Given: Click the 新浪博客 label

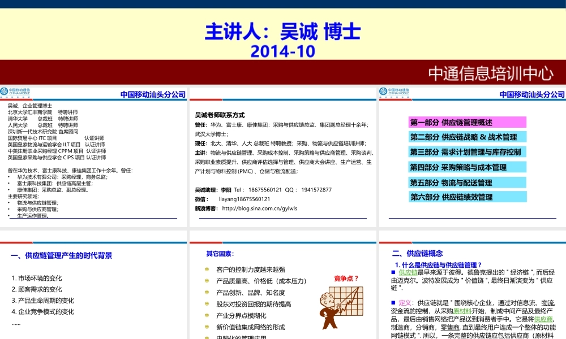Looking at the screenshot, I should (207, 208).
